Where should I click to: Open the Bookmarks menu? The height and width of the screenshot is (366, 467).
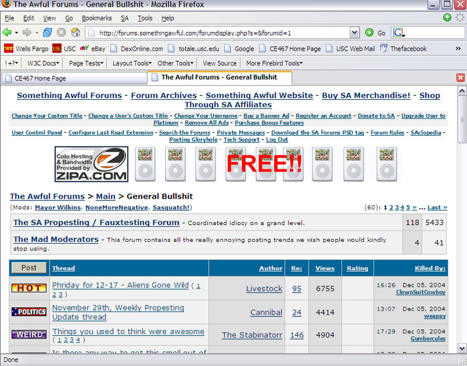tap(96, 18)
